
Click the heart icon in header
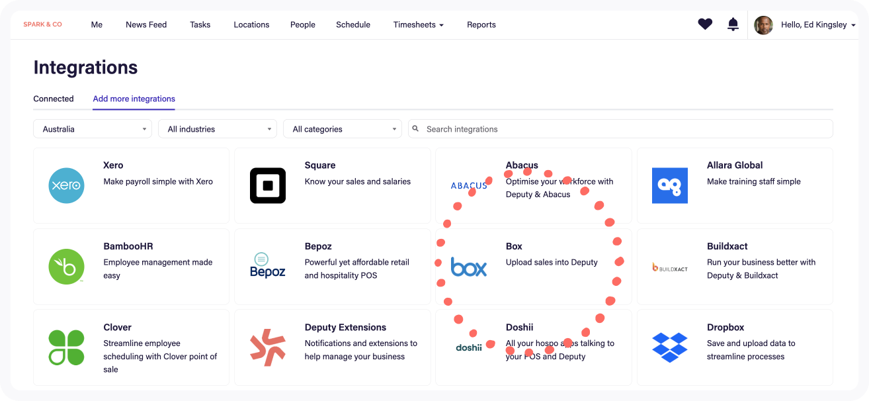[x=706, y=24]
